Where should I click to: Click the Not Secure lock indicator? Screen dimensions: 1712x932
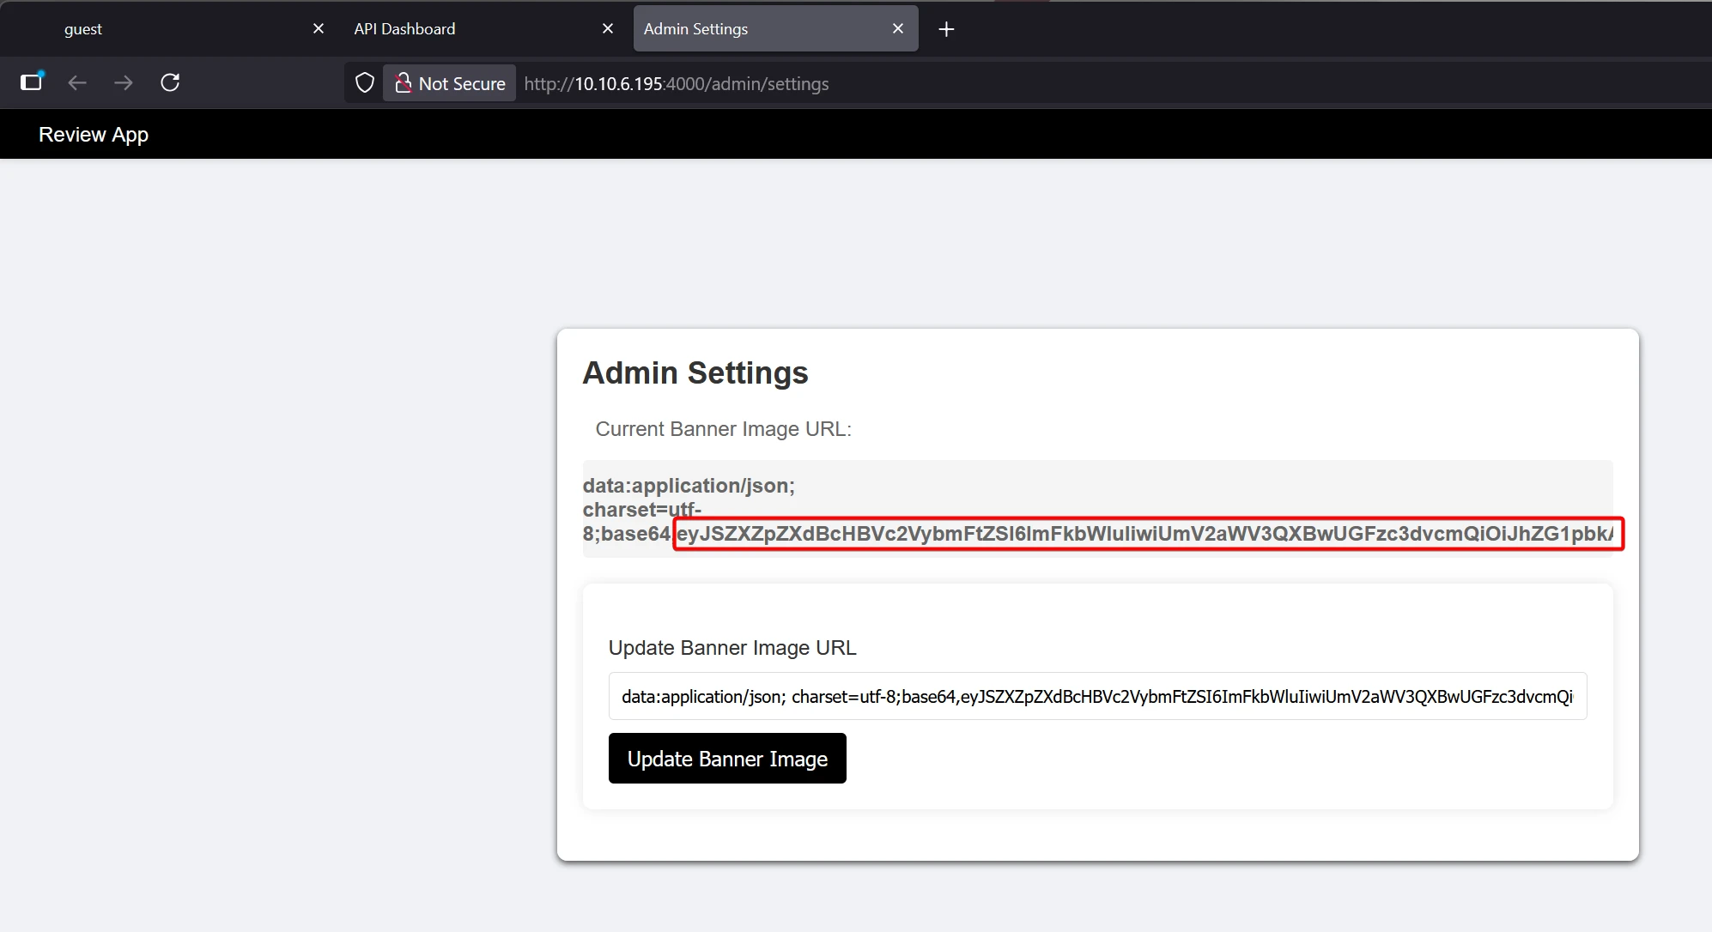click(x=450, y=83)
